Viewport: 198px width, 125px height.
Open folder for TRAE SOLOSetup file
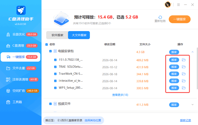tap(184, 67)
